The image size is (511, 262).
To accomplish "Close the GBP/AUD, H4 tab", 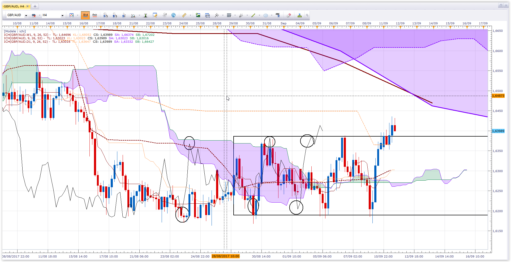I will tap(27, 6).
